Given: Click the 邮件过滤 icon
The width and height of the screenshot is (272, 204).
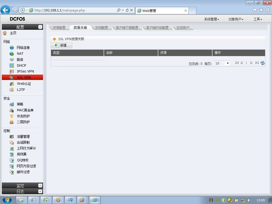Looking at the screenshot, I should point(12,172).
